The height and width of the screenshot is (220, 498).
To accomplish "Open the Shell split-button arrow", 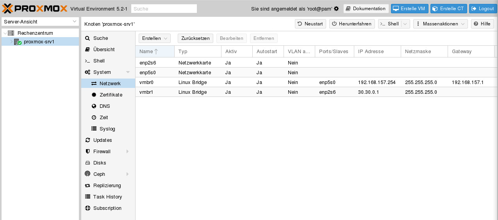I will tap(405, 24).
